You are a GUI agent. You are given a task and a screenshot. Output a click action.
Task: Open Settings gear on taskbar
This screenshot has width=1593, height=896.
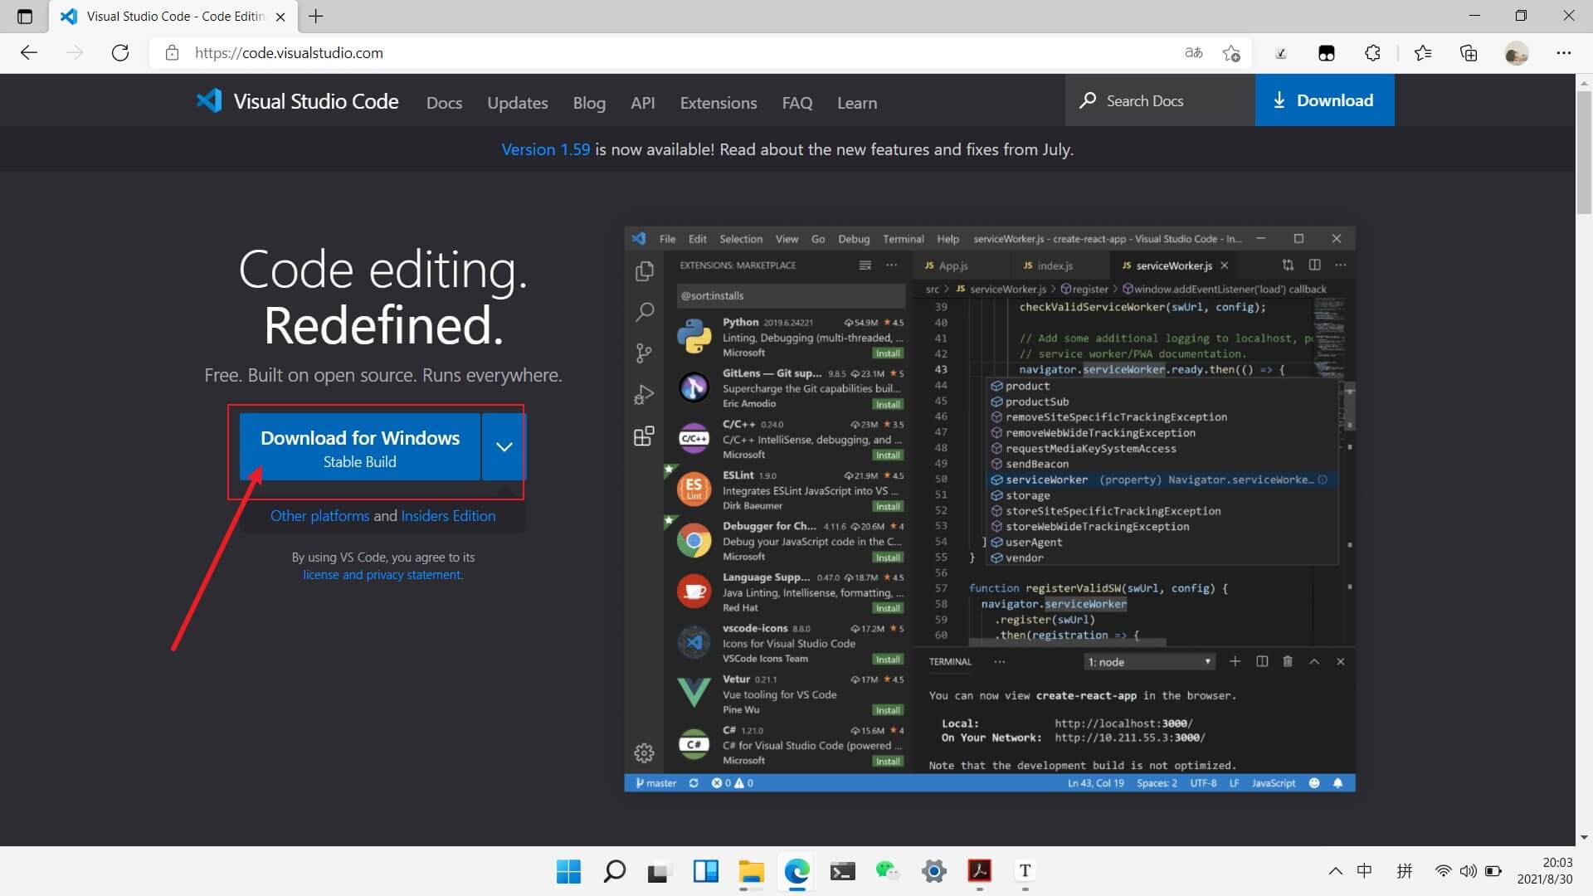pos(933,871)
